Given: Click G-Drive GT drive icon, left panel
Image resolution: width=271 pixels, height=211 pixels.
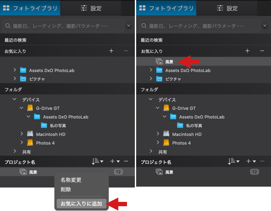Looking at the screenshot, I should click(x=30, y=108).
